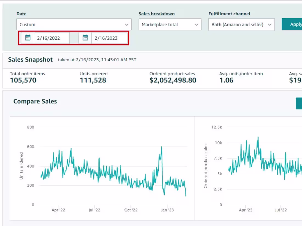Expand the Date range dropdown set to Custom

tap(74, 24)
